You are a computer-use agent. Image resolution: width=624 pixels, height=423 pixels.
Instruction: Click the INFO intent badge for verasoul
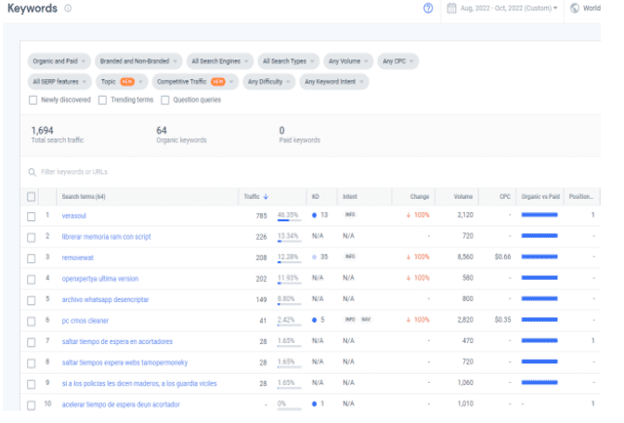[350, 215]
